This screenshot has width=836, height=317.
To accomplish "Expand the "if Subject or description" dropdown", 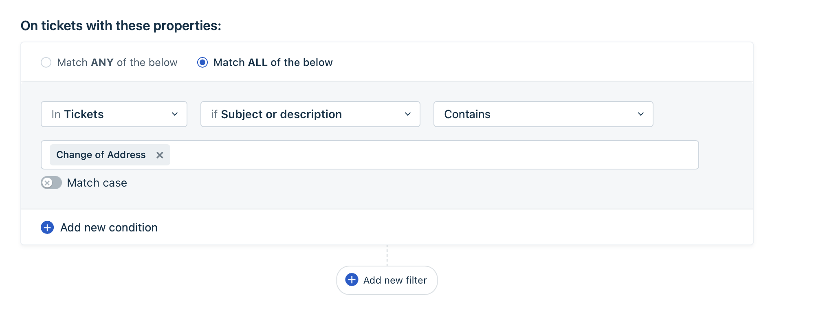I will point(310,114).
